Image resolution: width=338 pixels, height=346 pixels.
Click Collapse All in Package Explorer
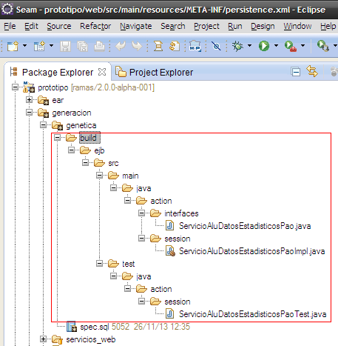[296, 72]
